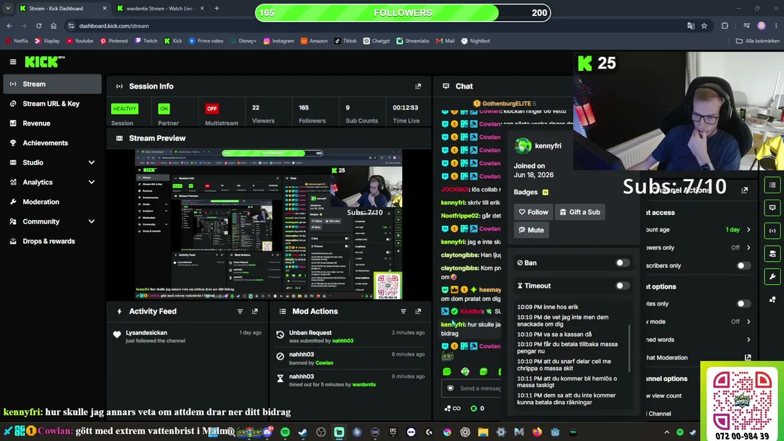Open Drops & rewards page

click(52, 241)
